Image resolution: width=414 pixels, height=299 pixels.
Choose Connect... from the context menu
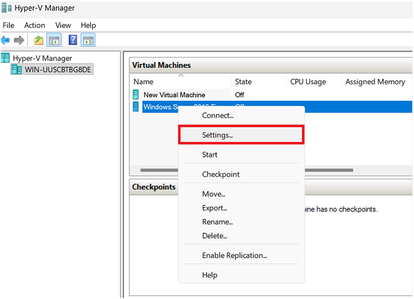tap(241, 116)
